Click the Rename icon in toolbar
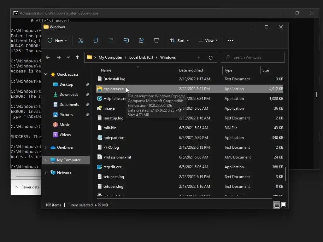Screen dimensions: 323x242 click(126, 41)
